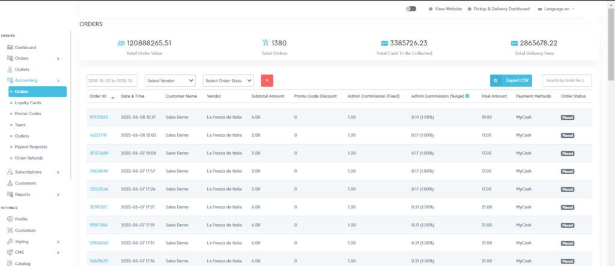Click the Order ID sort icon
The image size is (615, 266).
(113, 97)
